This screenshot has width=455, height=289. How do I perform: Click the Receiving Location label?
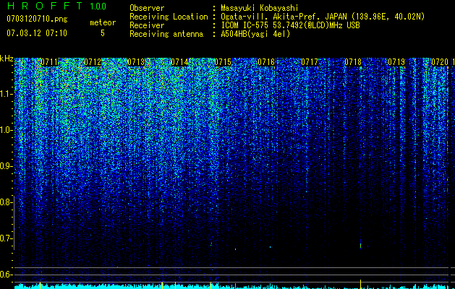169,17
